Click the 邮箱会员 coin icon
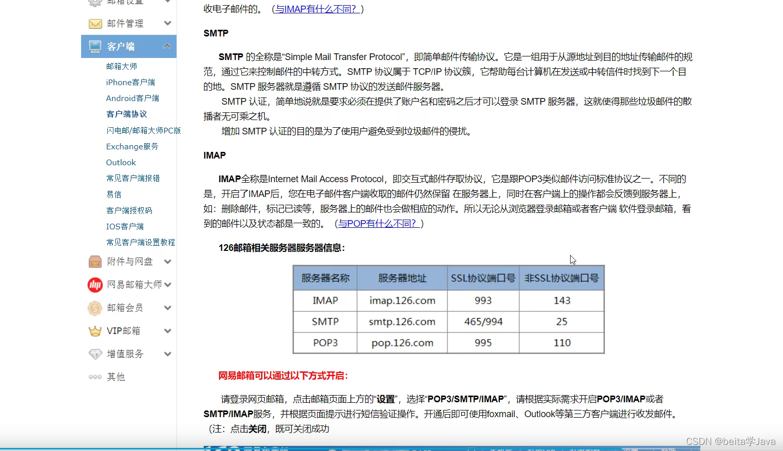 tap(95, 308)
